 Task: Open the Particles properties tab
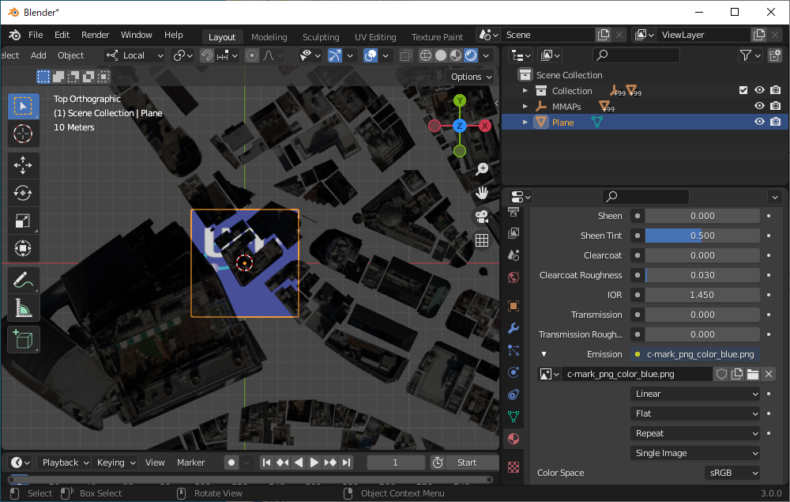pos(513,350)
